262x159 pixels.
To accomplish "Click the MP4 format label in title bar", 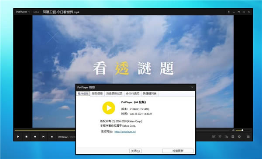I will pyautogui.click(x=36, y=12).
